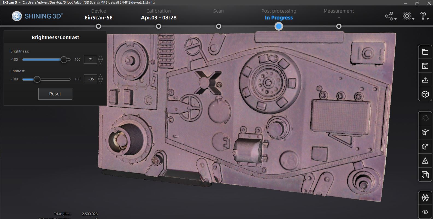The image size is (433, 219).
Task: Select the curved surface smoothing icon
Action: pyautogui.click(x=425, y=147)
